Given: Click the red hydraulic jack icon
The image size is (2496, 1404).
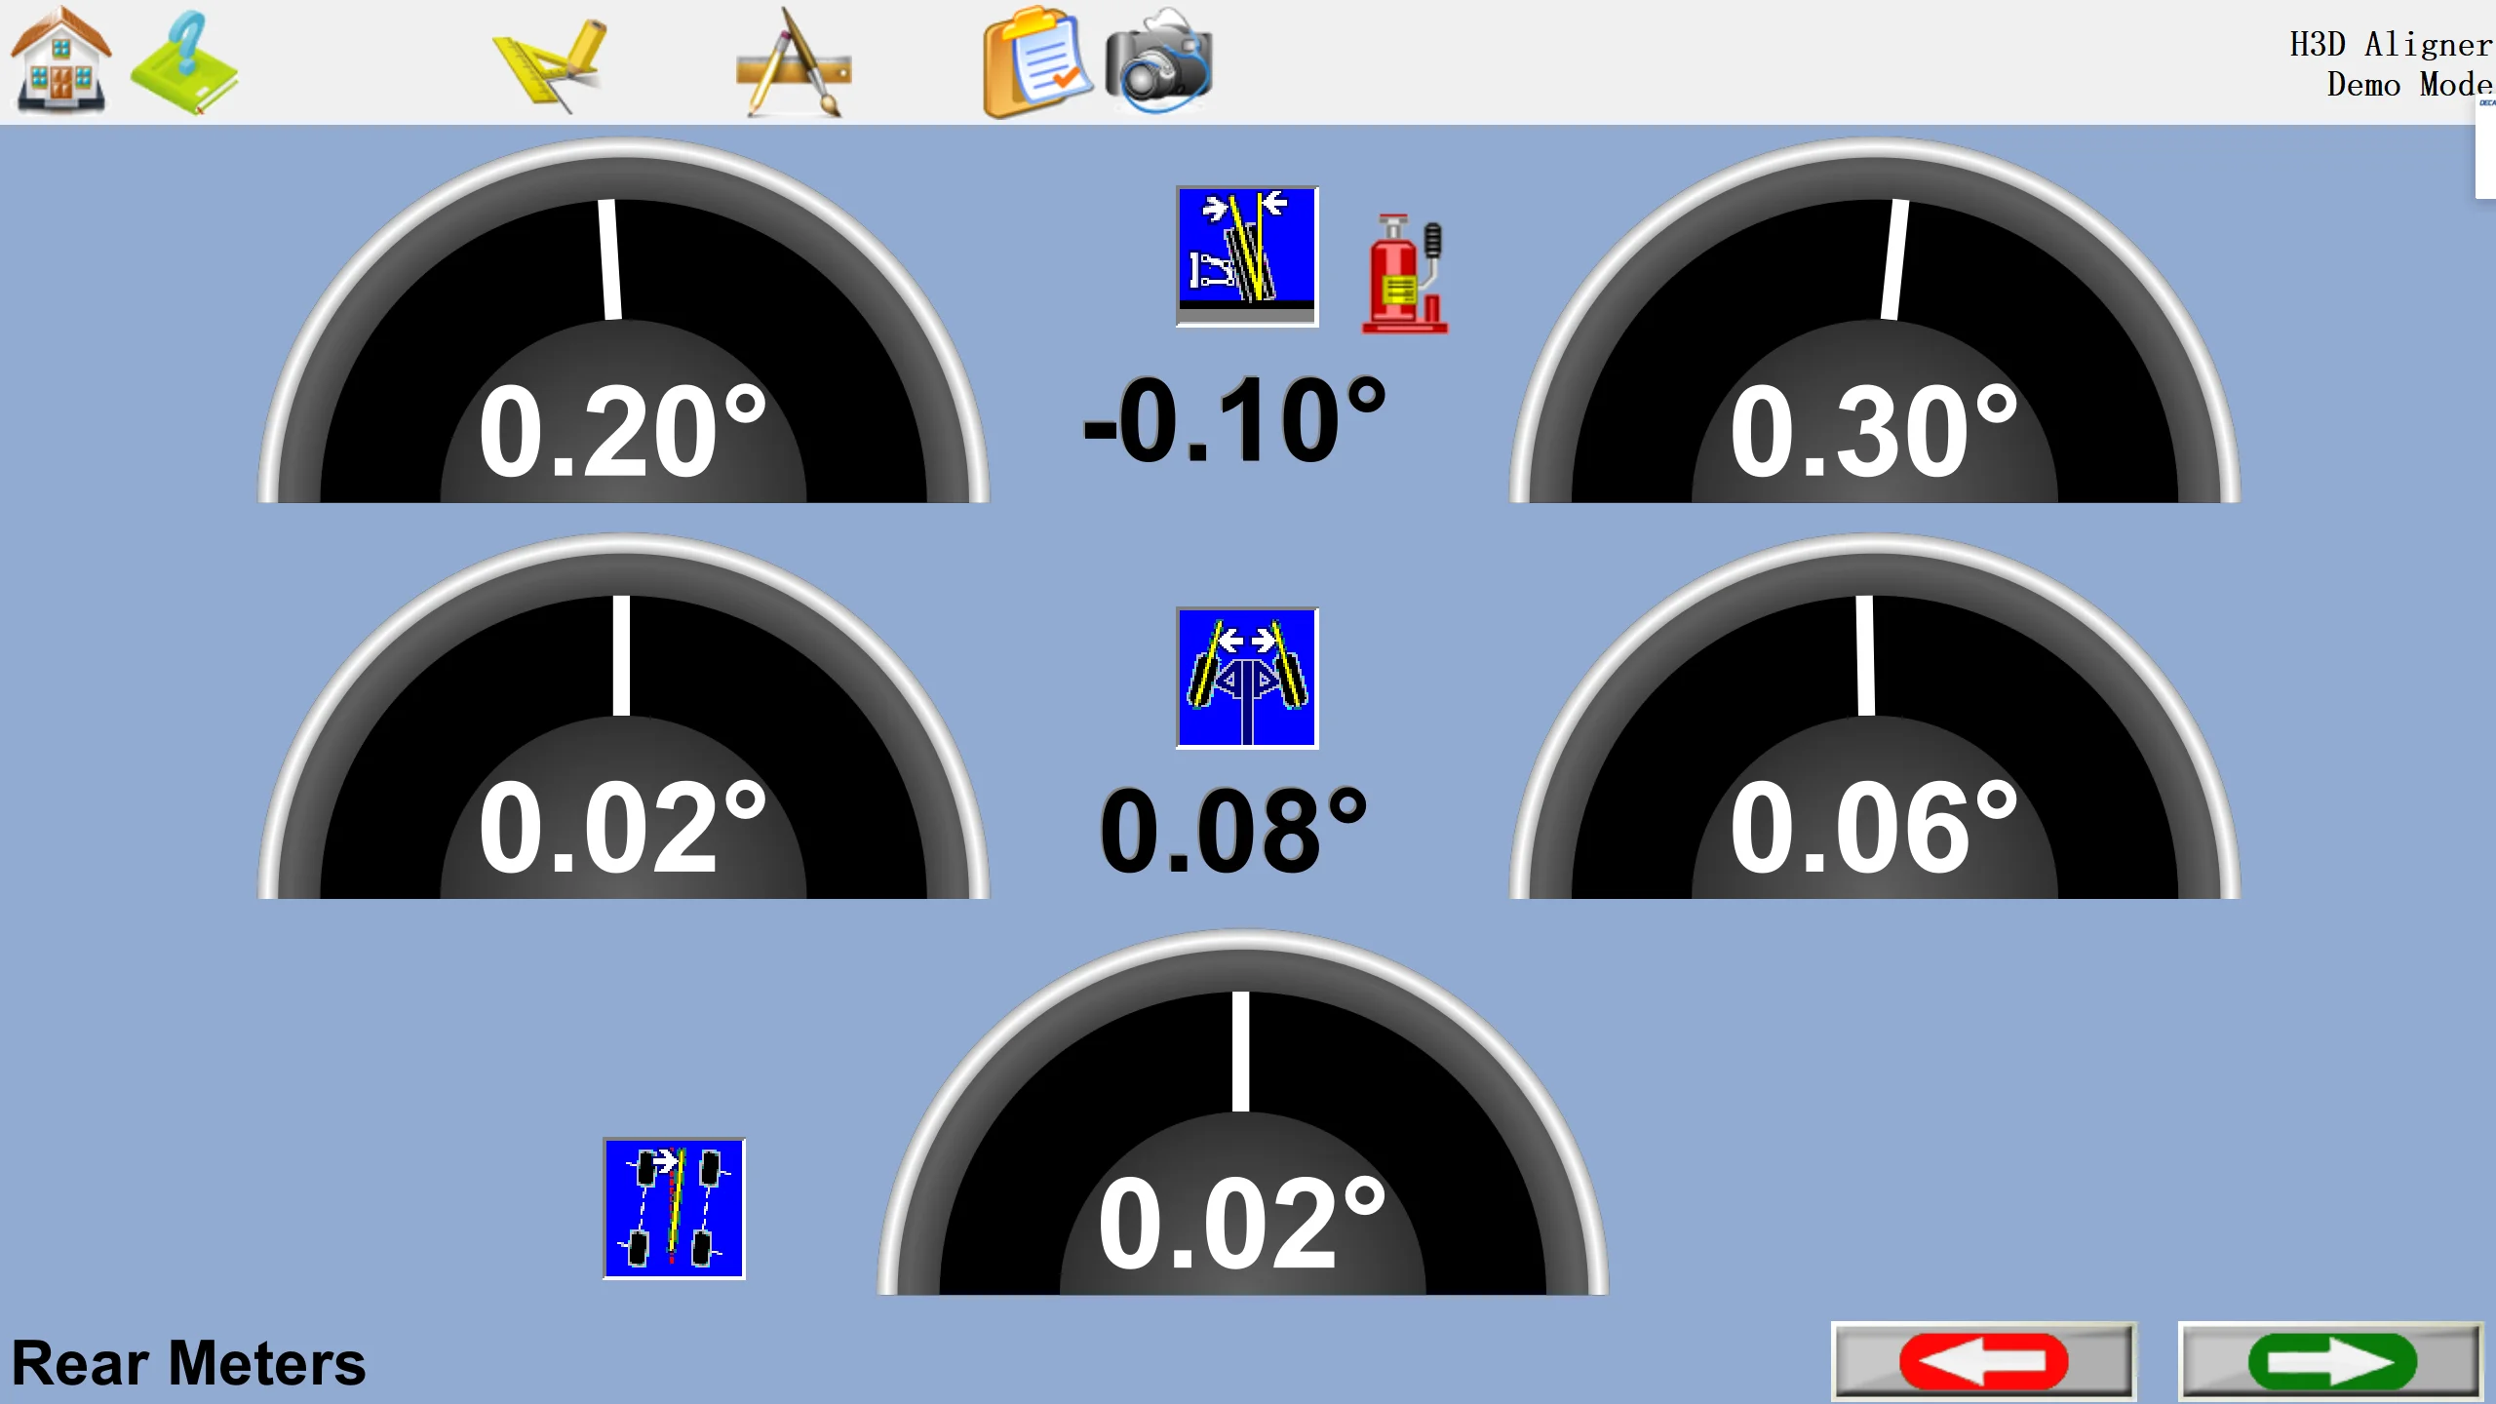Looking at the screenshot, I should point(1405,274).
